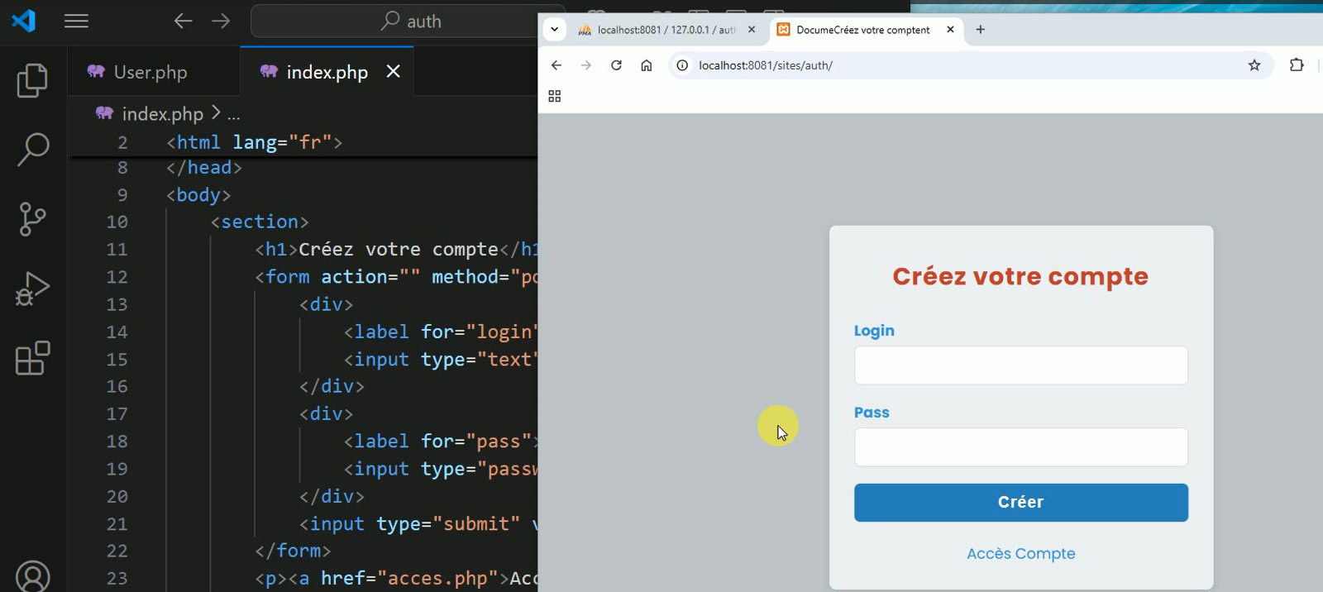Open the Accounts menu in VS Code
Viewport: 1323px width, 592px height.
(x=33, y=576)
